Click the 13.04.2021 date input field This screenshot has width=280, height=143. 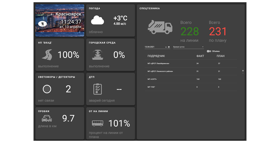(154, 47)
